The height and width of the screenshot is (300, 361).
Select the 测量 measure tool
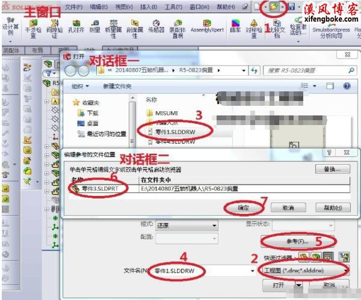[x=94, y=26]
